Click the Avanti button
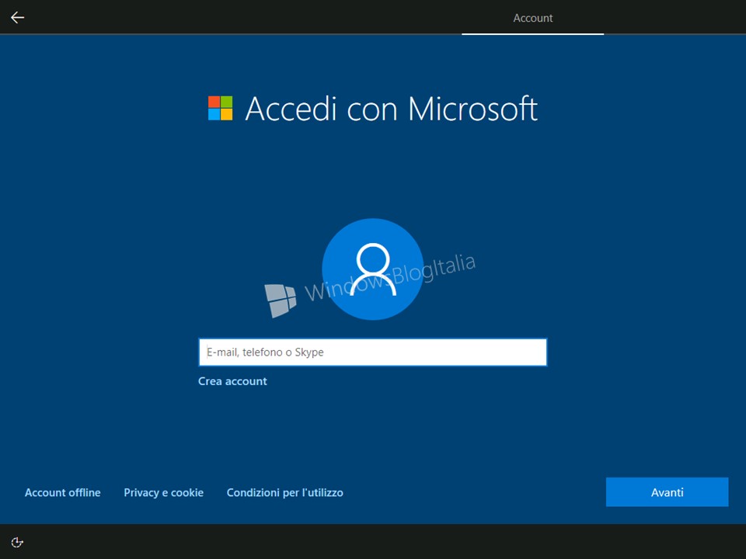Screen dimensions: 746x559 coord(667,492)
